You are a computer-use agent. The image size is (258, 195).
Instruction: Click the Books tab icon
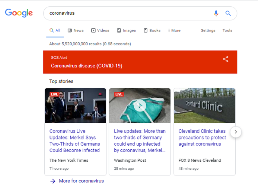pos(146,30)
